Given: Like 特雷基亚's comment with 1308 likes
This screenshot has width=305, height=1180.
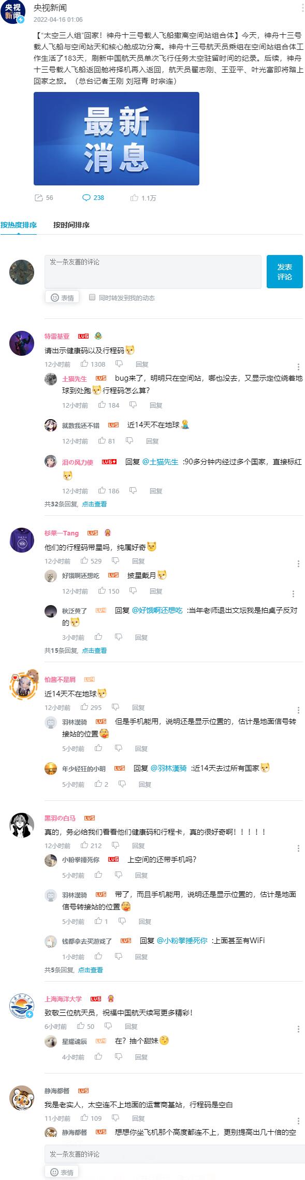Looking at the screenshot, I should [84, 364].
